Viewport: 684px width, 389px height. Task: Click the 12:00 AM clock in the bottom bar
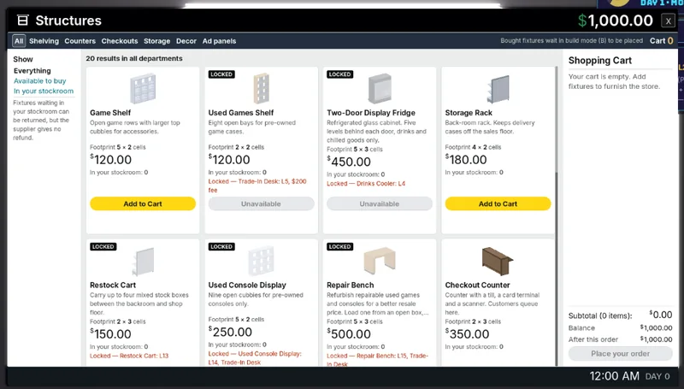point(614,376)
